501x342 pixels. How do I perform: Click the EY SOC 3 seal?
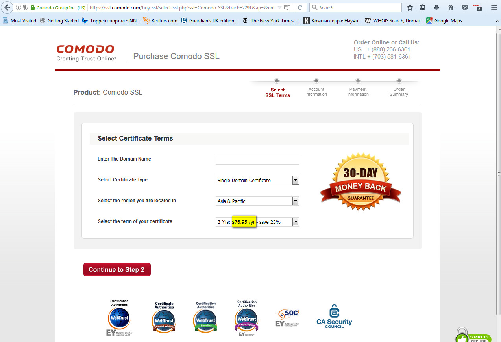[x=288, y=318]
